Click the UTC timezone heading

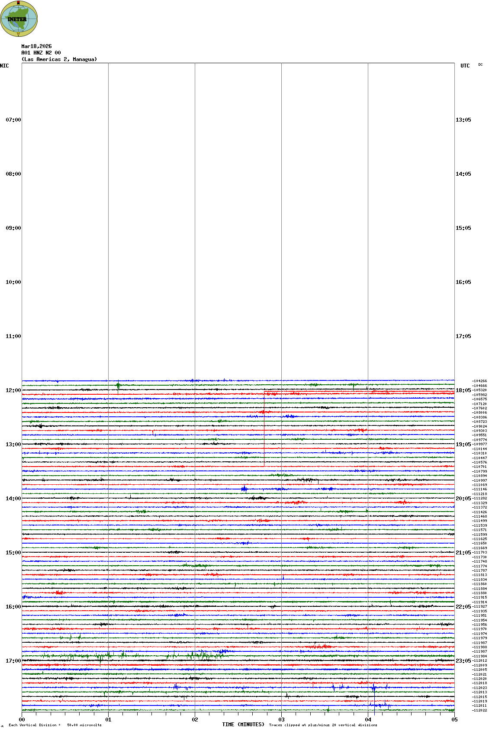(465, 66)
